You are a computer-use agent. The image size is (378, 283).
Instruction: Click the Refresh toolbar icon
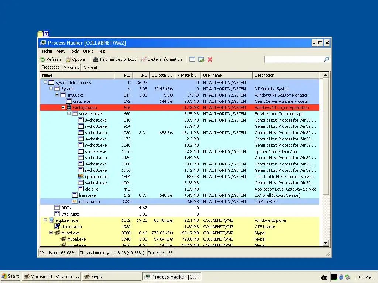[x=42, y=59]
